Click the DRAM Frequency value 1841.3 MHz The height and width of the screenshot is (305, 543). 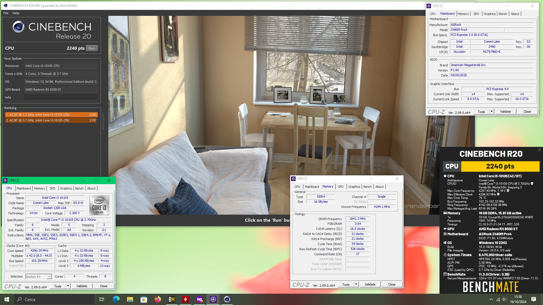pos(357,219)
